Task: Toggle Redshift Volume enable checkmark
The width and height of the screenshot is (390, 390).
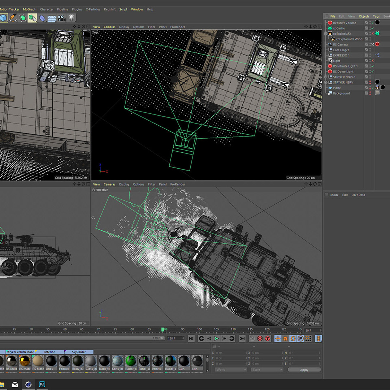Action: tap(373, 23)
